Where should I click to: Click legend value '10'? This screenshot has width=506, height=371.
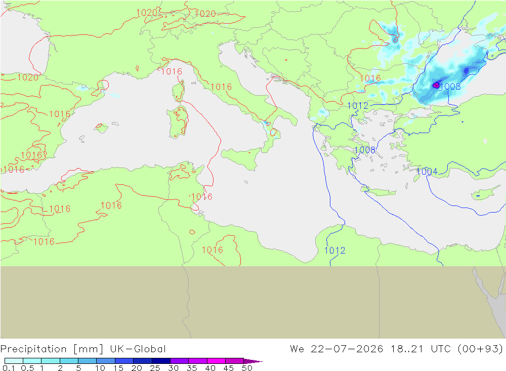tap(100, 368)
